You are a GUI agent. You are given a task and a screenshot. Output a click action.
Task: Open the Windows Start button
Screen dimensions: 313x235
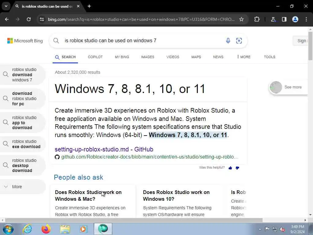pos(8,229)
